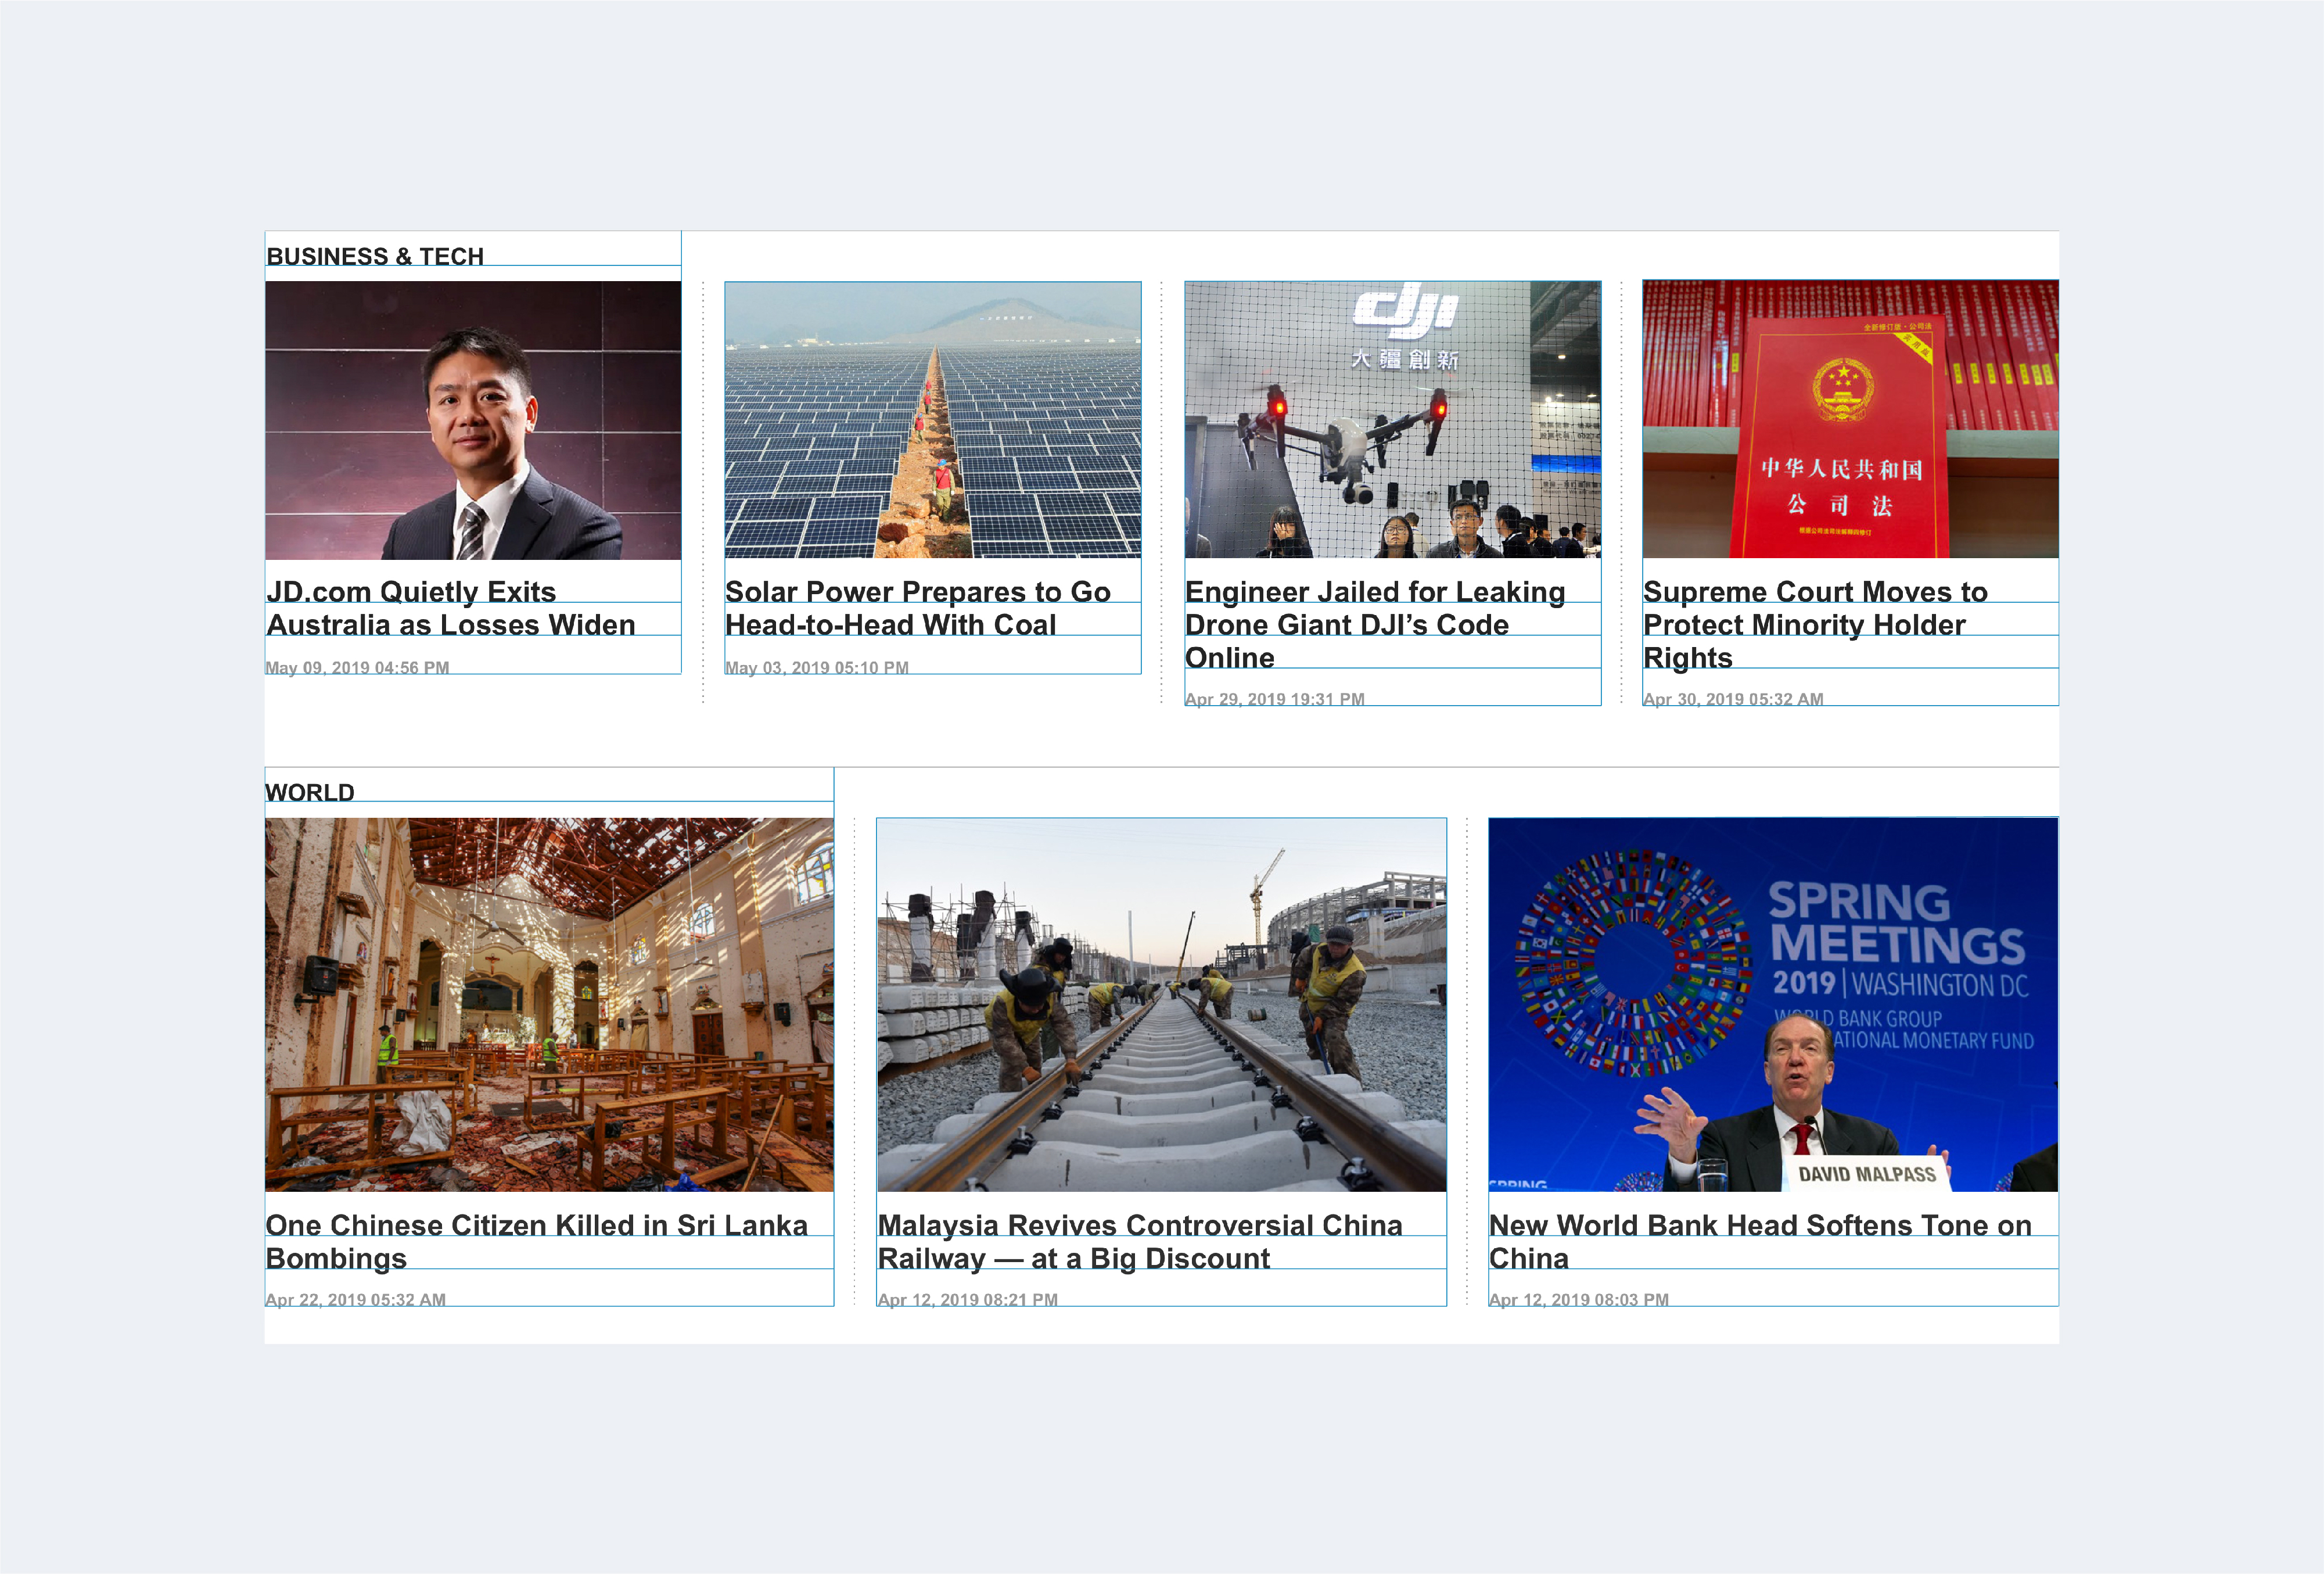Screen dimensions: 2324x1574
Task: Click the Apr 22, 2019 05:32 AM timestamp
Action: click(x=355, y=1299)
